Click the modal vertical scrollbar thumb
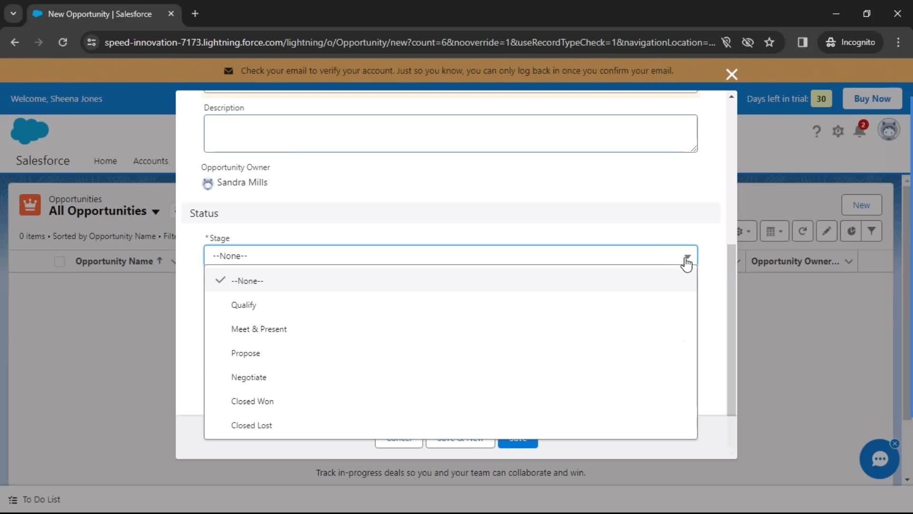 coord(731,329)
